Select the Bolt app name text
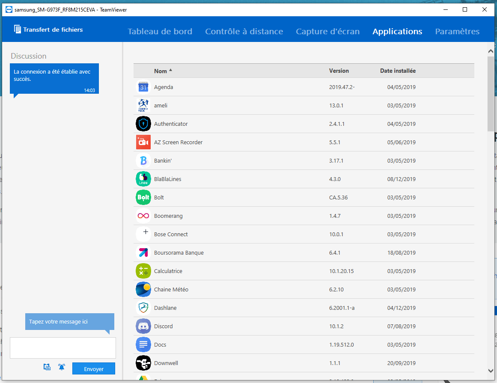Screen dimensions: 497x383 point(159,197)
